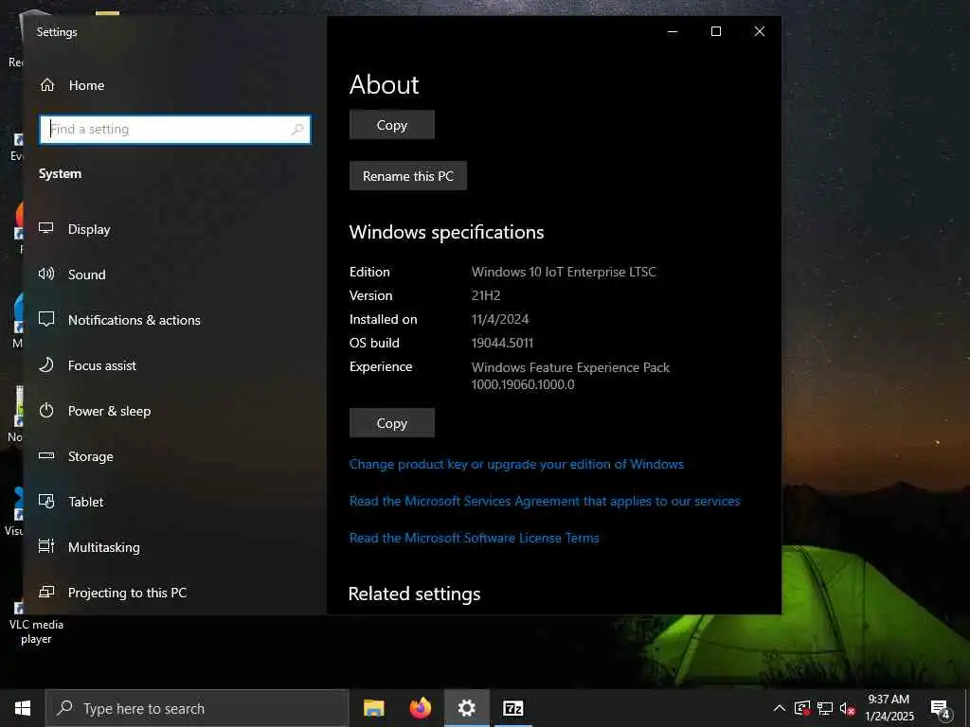Click the search magnifier icon in taskbar

[64, 708]
